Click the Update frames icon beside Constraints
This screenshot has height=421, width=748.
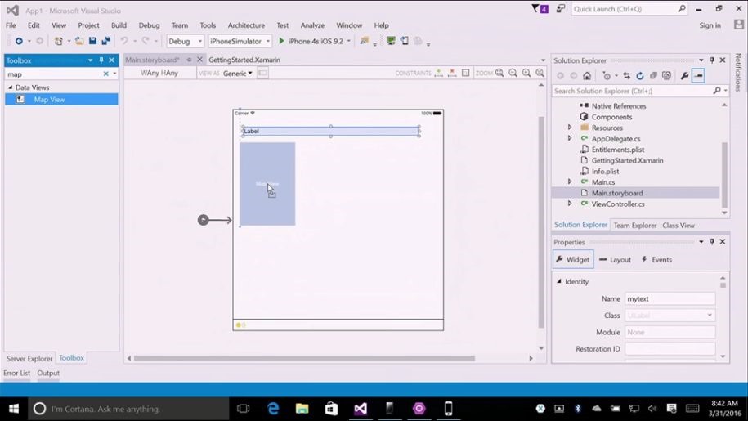coord(466,73)
